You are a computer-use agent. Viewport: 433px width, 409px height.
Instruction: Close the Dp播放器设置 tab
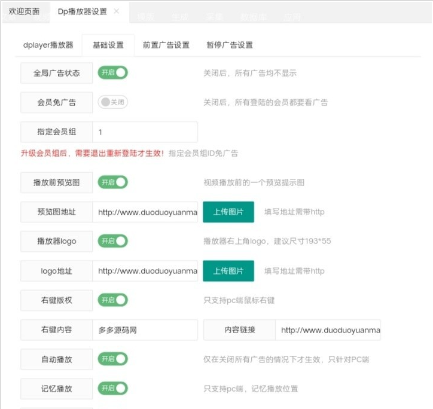tap(117, 11)
